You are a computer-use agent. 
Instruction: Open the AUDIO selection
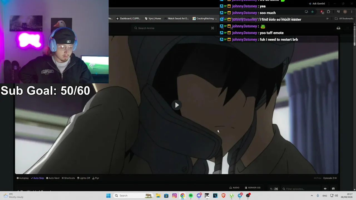click(234, 188)
